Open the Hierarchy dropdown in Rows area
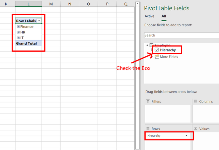 [x=186, y=135]
